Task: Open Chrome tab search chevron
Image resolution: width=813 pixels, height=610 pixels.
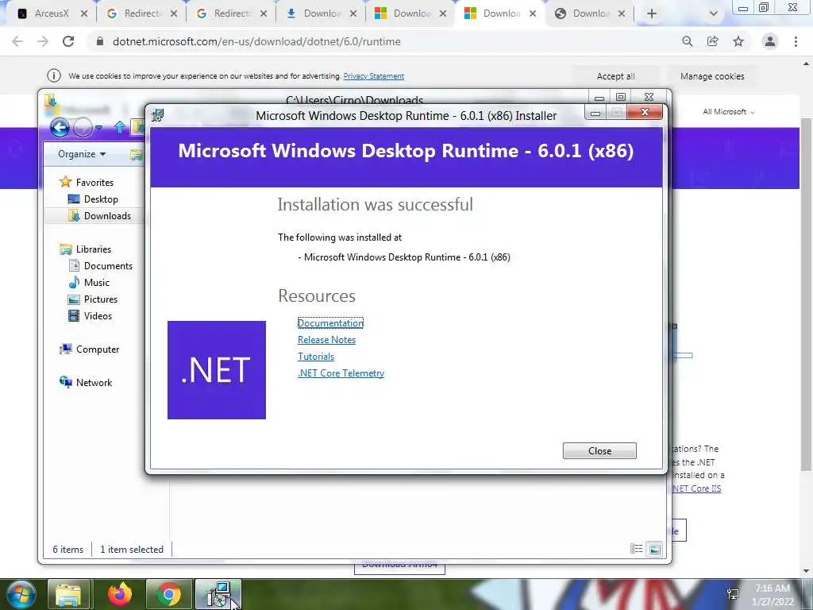Action: [x=714, y=14]
